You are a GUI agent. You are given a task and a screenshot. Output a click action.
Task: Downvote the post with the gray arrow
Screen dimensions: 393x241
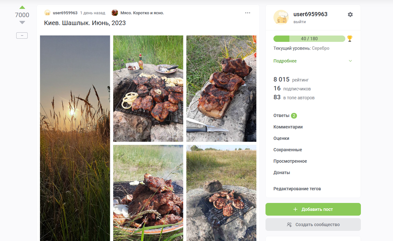click(x=22, y=23)
